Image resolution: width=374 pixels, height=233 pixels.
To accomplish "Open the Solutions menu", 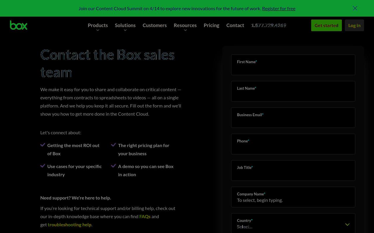I will coord(125,25).
